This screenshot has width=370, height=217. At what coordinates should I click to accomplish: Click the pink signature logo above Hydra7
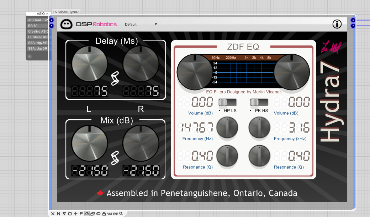[331, 48]
